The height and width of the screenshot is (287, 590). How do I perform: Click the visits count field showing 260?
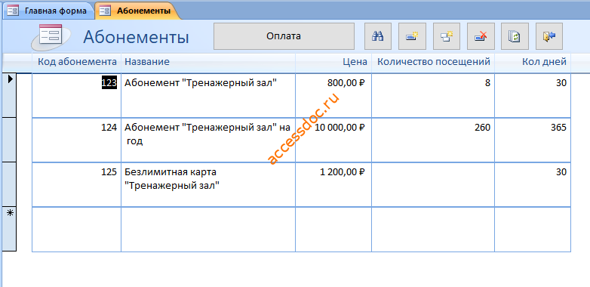[x=433, y=140]
